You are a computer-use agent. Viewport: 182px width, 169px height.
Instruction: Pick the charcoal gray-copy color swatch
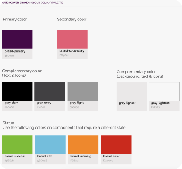click(x=50, y=91)
